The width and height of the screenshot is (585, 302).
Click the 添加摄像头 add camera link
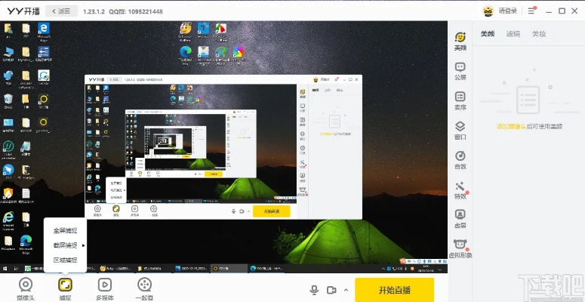point(511,127)
